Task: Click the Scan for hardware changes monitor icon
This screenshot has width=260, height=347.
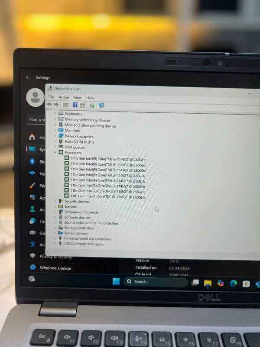Action: pyautogui.click(x=101, y=105)
